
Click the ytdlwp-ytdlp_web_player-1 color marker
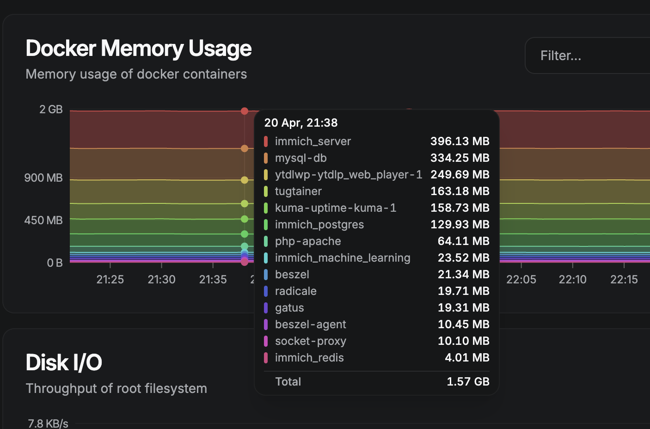266,174
